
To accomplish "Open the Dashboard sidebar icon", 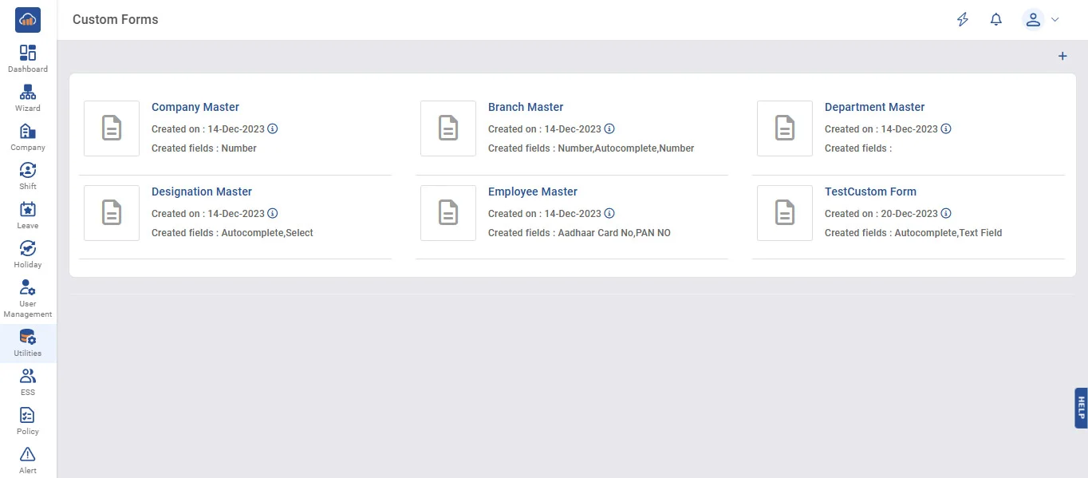I will [x=28, y=53].
